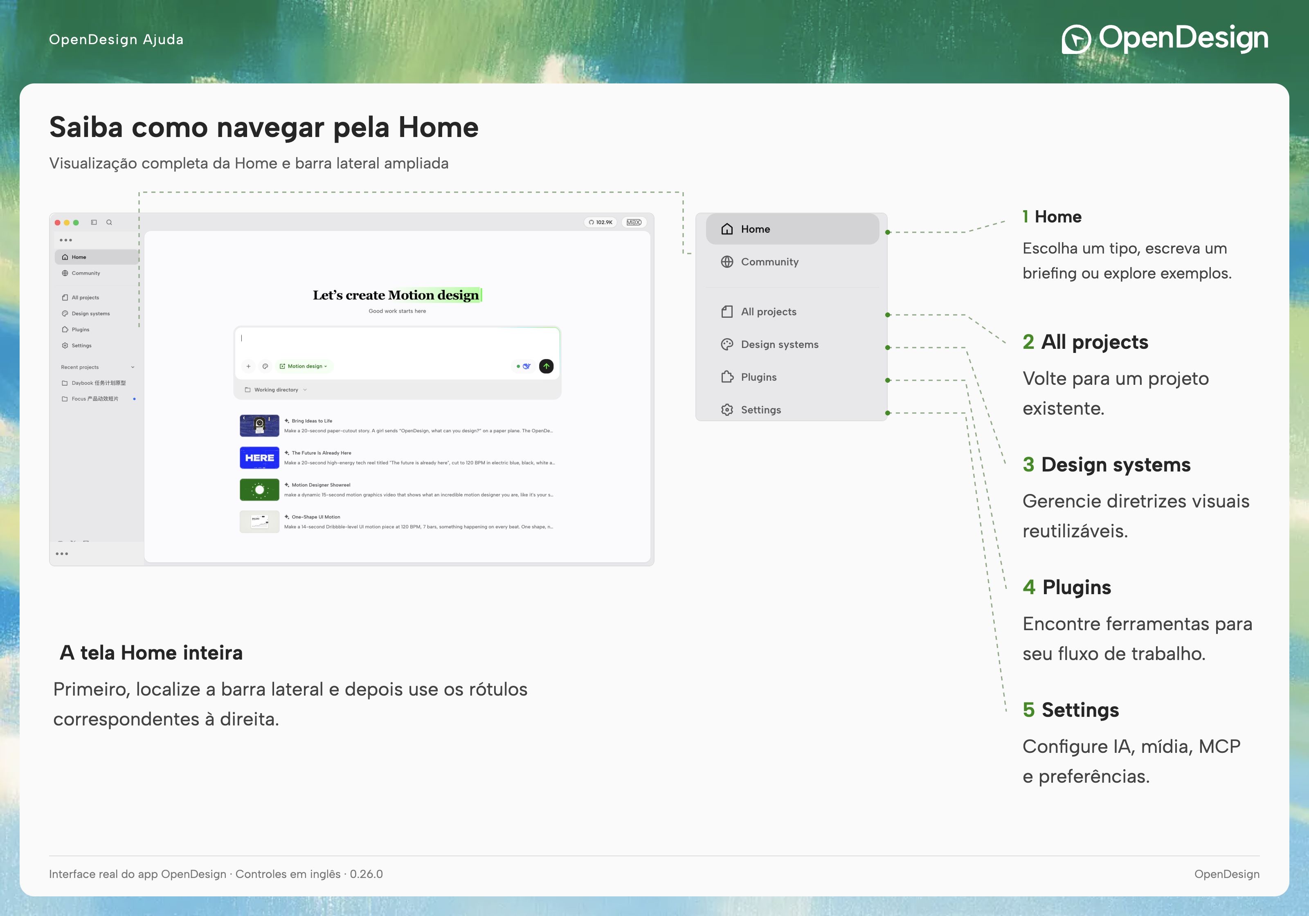Click Settings gear in the small app window sidebar
Screen dimensions: 1309x916
click(x=65, y=346)
